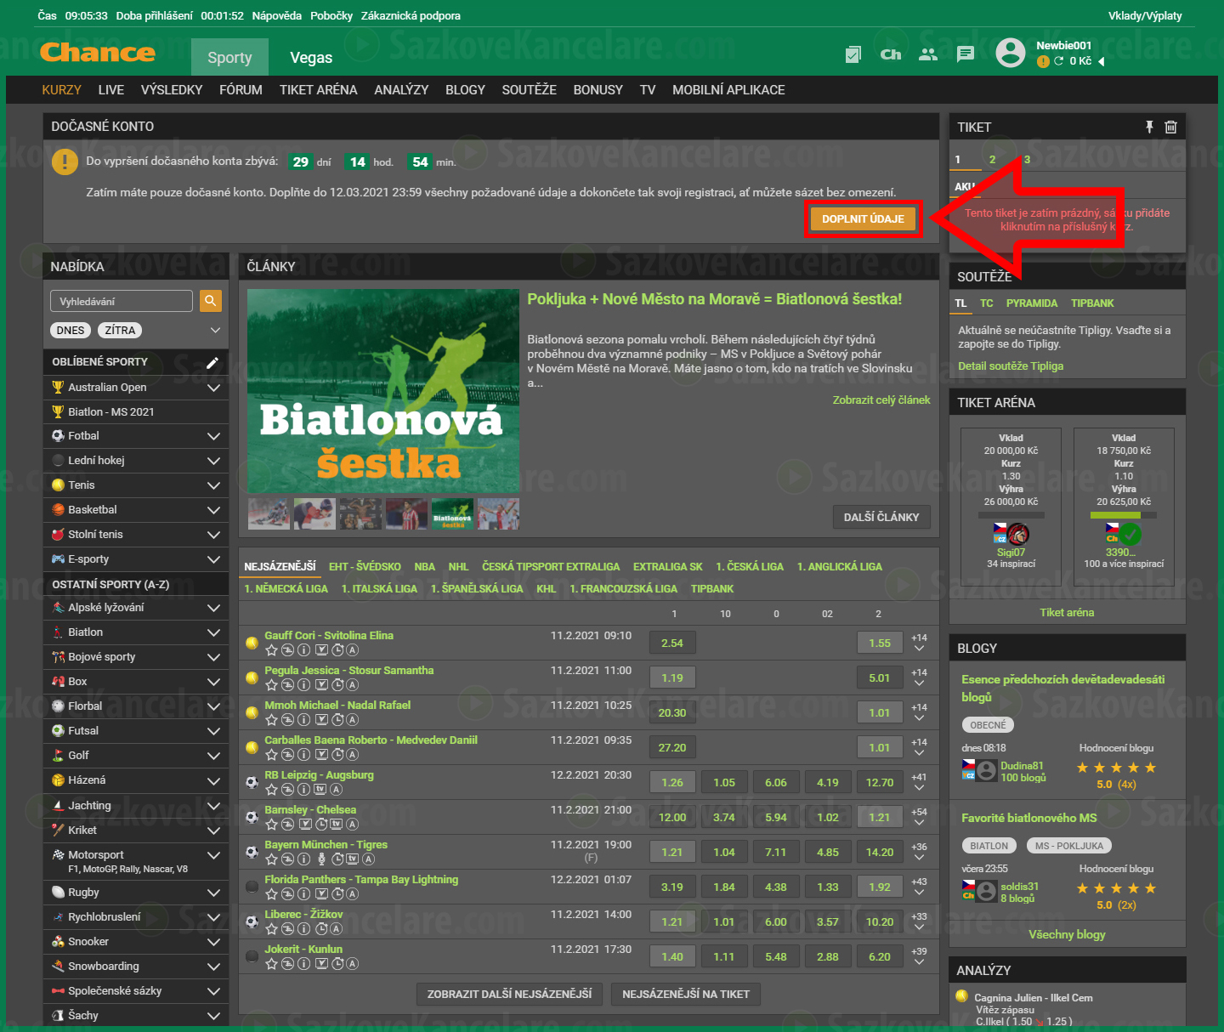Expand +14 more bets for Gauff - Svitolina

click(919, 643)
